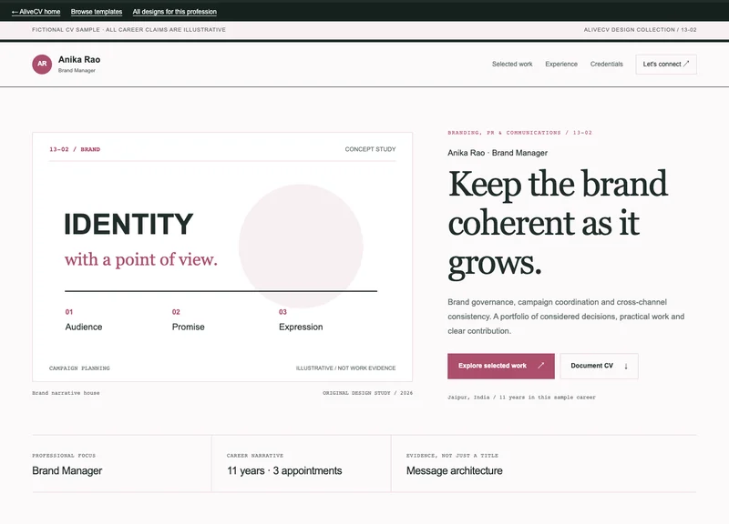Viewport: 729px width, 524px height.
Task: Click the arrow icon on Explore selected work
Action: coord(540,366)
